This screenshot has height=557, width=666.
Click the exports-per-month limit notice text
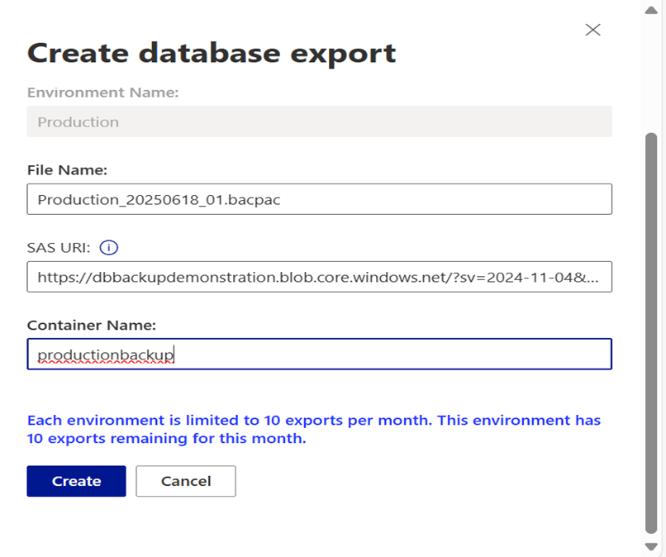click(314, 429)
